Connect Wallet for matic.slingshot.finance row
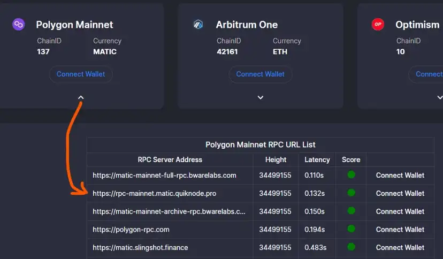 click(x=400, y=248)
